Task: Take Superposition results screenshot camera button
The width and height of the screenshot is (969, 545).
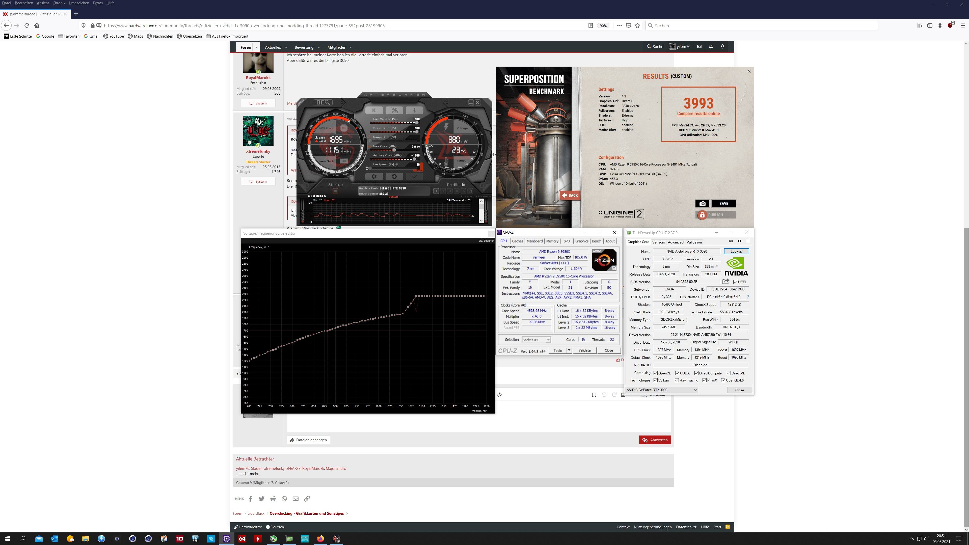Action: [x=702, y=203]
